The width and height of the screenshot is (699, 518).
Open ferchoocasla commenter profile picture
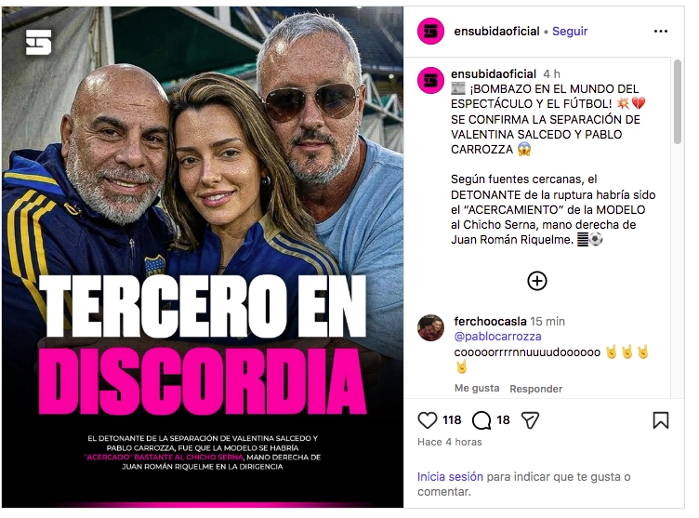(430, 327)
